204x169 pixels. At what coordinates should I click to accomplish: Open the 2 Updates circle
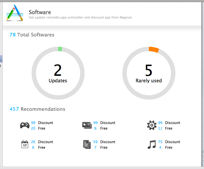coord(58,73)
